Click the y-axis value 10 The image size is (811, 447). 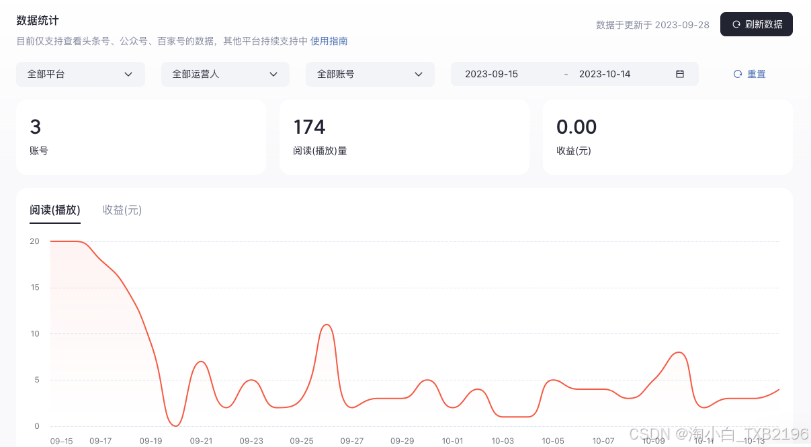(x=34, y=334)
